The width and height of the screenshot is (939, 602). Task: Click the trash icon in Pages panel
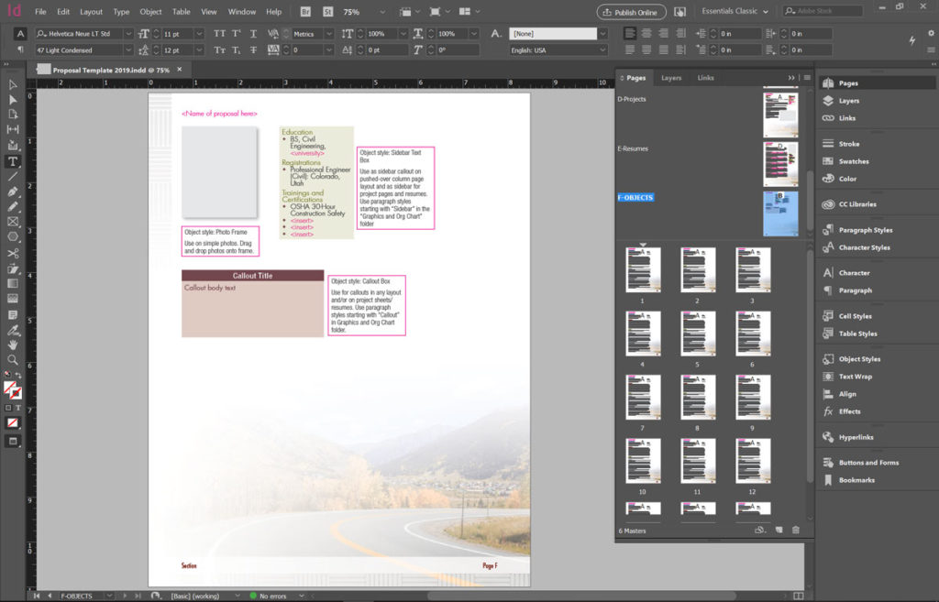pos(795,530)
